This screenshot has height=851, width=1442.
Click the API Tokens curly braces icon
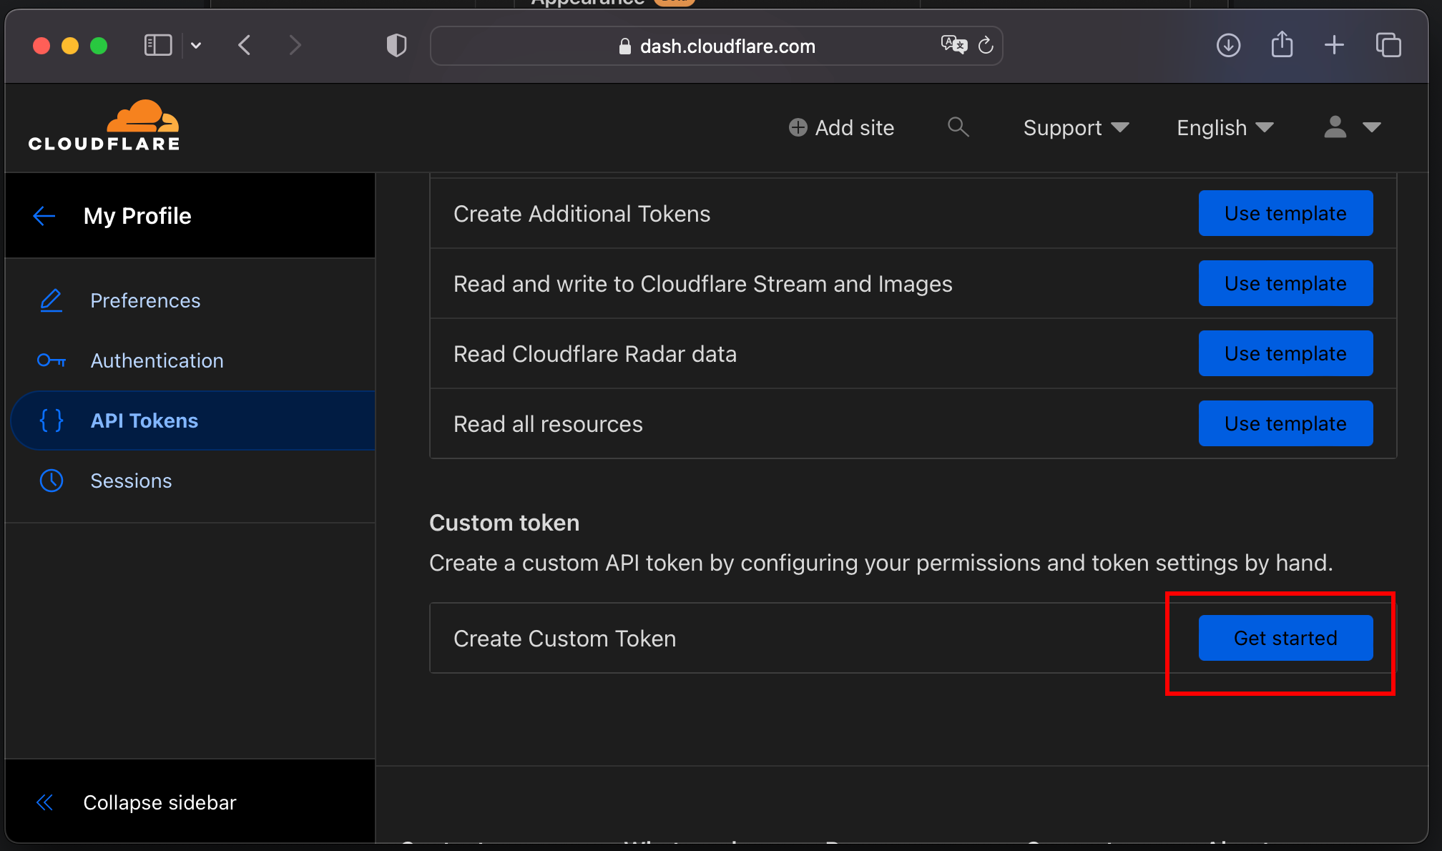pyautogui.click(x=51, y=419)
